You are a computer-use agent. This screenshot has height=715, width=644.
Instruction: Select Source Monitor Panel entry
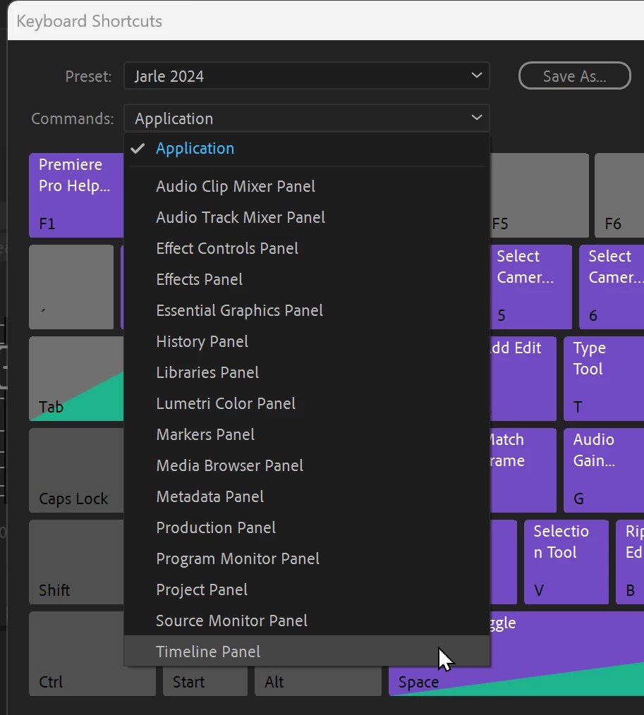pos(307,621)
